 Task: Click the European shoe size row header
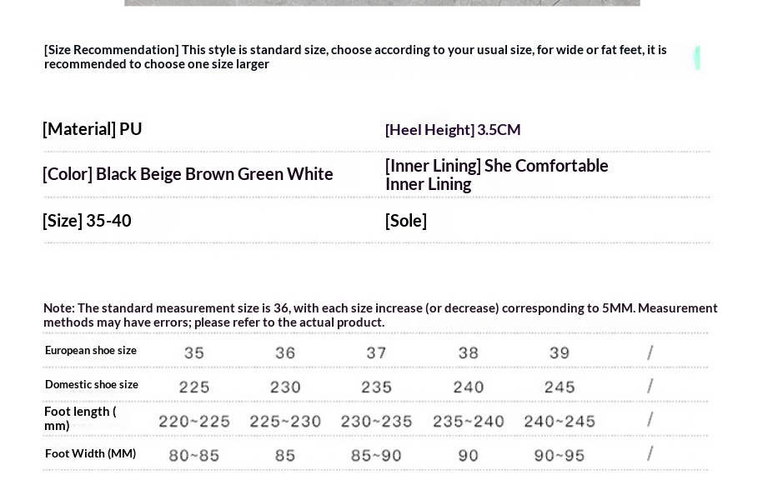pos(91,351)
